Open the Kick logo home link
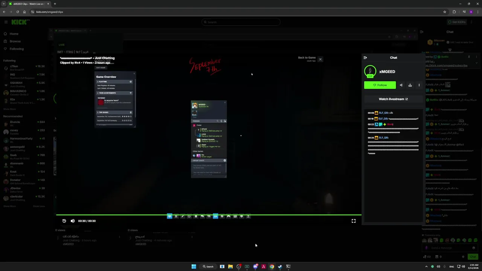Screen dimensions: 482x271 tap(20, 22)
